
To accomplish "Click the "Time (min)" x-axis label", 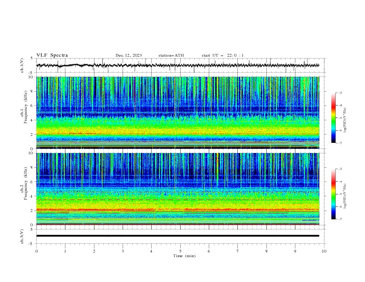I will [x=184, y=256].
